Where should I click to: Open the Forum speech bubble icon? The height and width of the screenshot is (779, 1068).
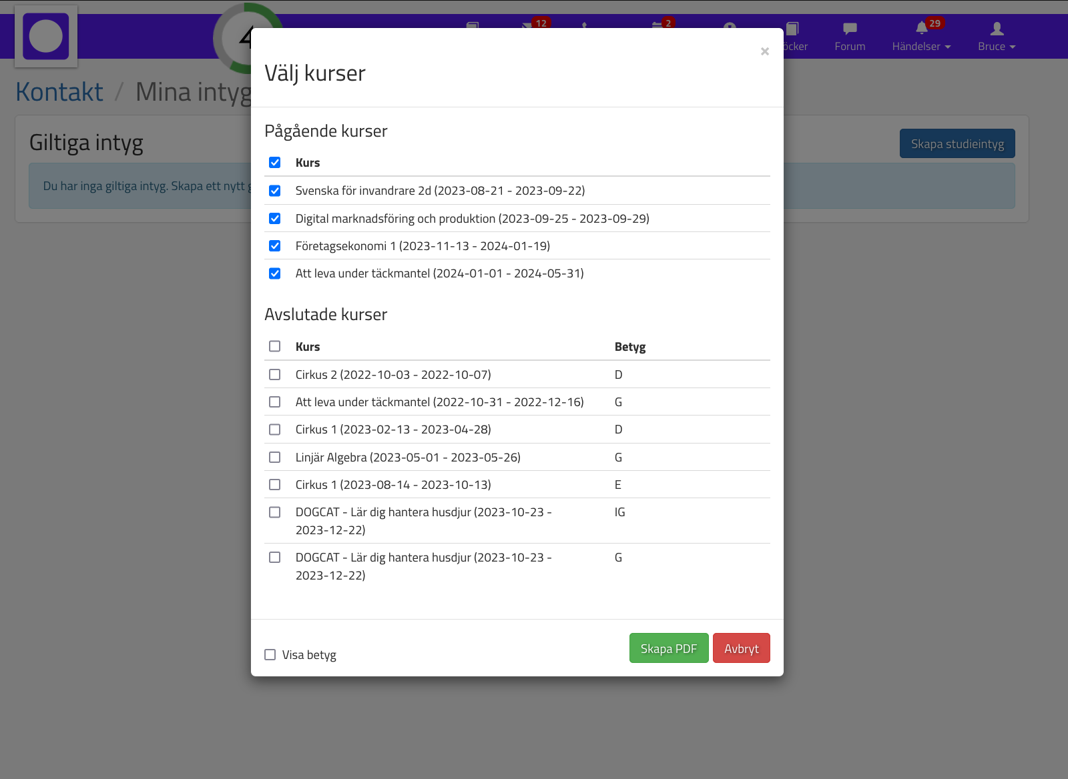click(849, 29)
